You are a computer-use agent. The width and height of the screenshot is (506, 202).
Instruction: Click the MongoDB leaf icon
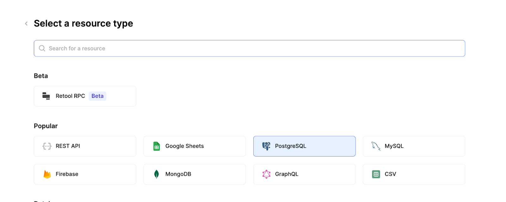pyautogui.click(x=157, y=174)
